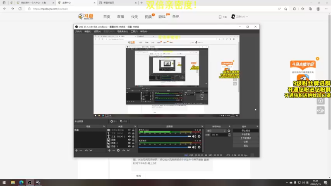
Task: Adjust transition duration with stepper arrows
Action: (230, 135)
